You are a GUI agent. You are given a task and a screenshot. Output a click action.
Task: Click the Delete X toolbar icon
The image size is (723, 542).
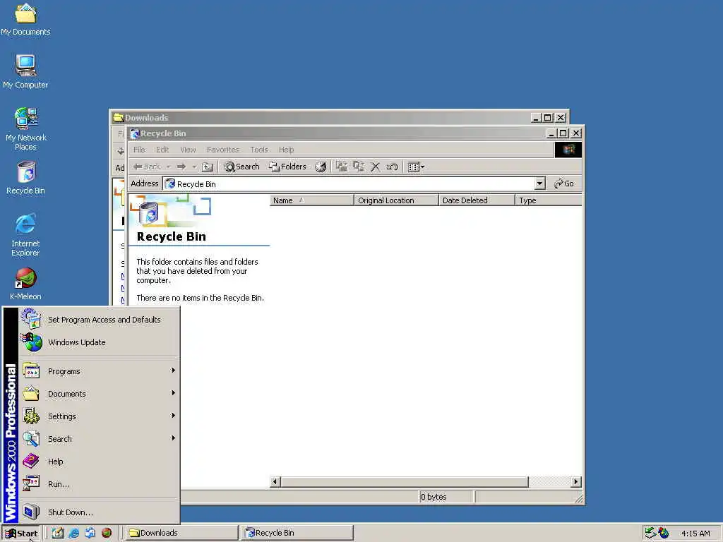[376, 167]
